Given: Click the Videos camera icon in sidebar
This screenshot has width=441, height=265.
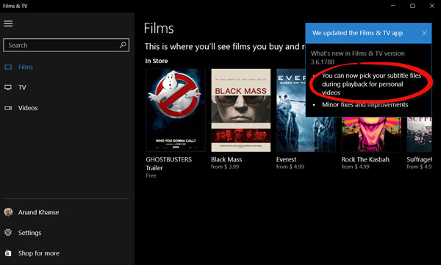Looking at the screenshot, I should [8, 108].
